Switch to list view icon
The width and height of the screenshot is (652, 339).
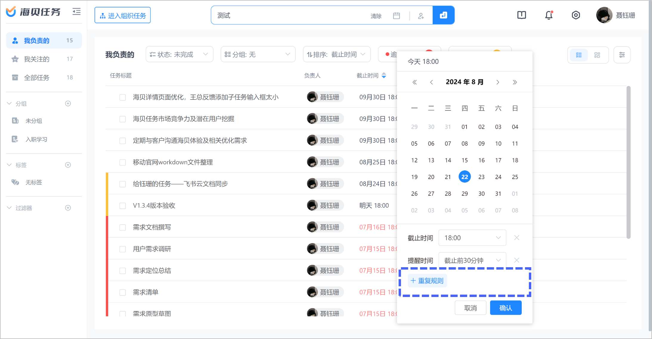pos(579,55)
